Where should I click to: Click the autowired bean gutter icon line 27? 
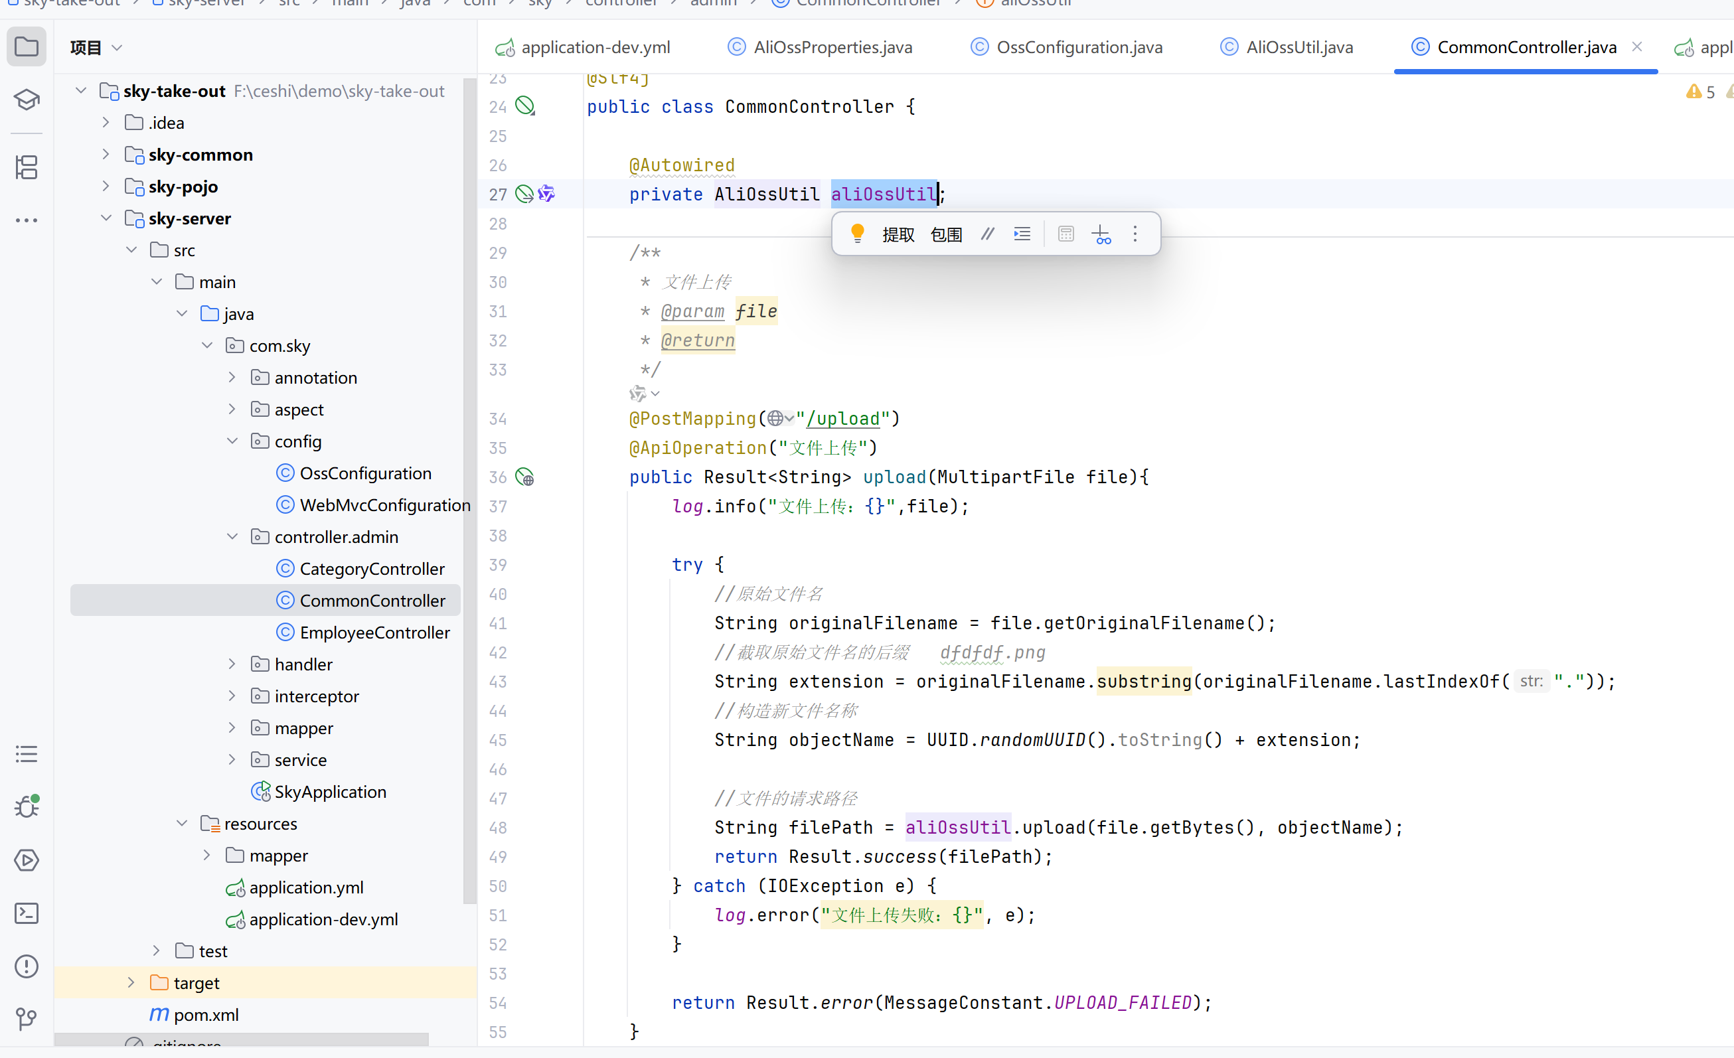(x=524, y=194)
